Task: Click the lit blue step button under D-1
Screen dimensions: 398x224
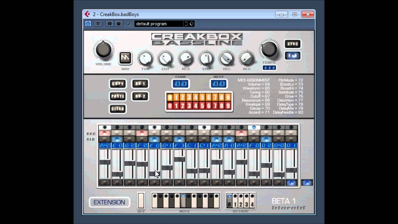Action: point(291,183)
